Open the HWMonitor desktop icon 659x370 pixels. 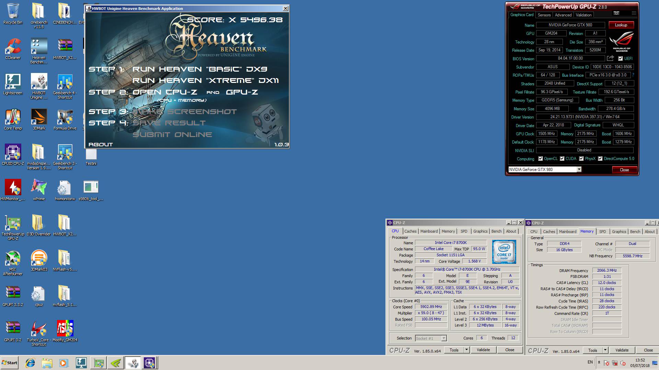point(13,190)
